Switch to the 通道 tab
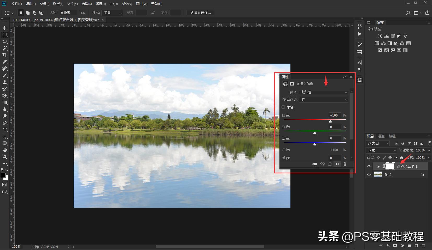Screen dimensions: 432x250 click(381, 136)
